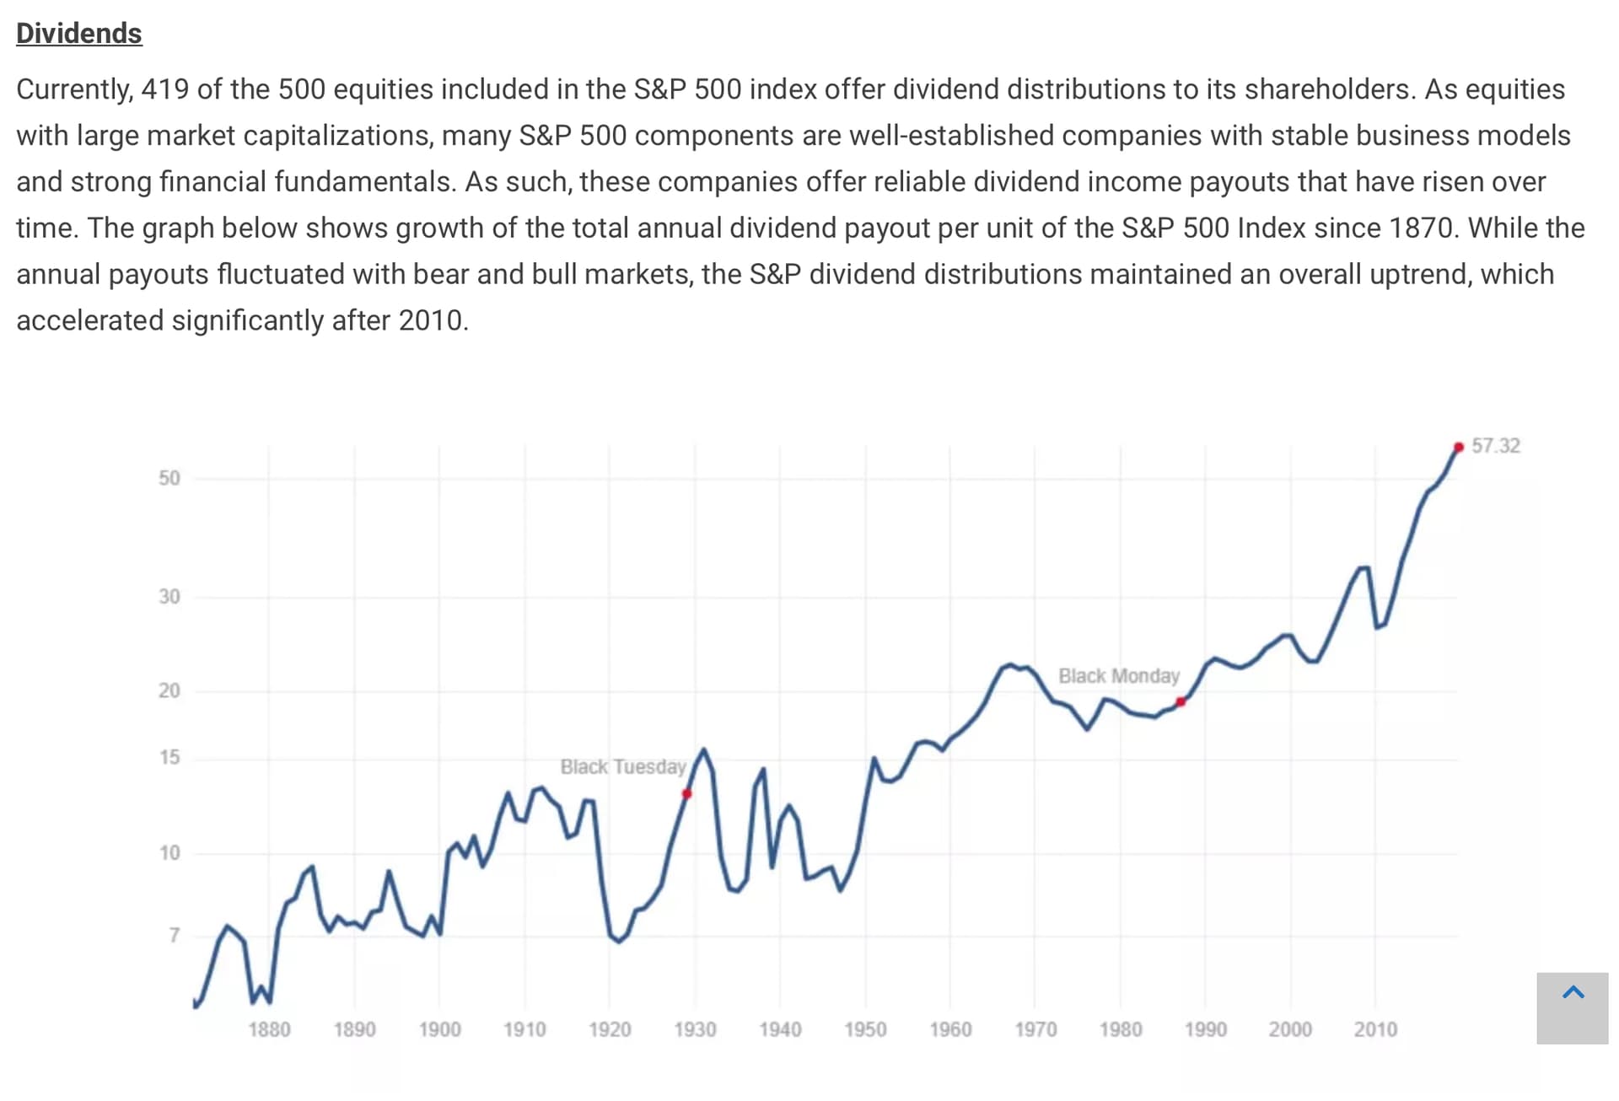Click the 2010 label on the x-axis
The height and width of the screenshot is (1101, 1619).
(x=1375, y=1029)
